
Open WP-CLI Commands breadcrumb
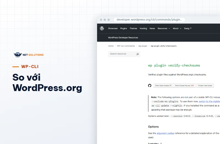coord(126,46)
